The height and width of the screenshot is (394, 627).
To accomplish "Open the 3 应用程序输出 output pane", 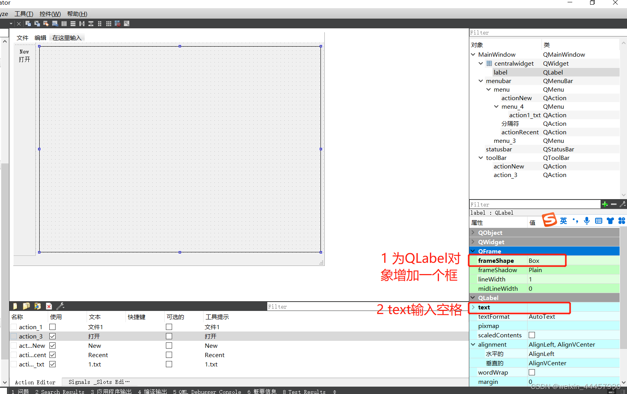I will (111, 391).
